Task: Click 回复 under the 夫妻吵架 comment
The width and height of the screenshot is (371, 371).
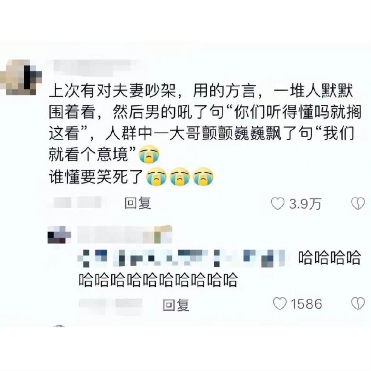Action: click(138, 204)
